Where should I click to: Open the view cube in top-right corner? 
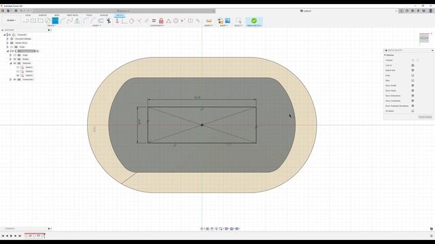tap(424, 38)
